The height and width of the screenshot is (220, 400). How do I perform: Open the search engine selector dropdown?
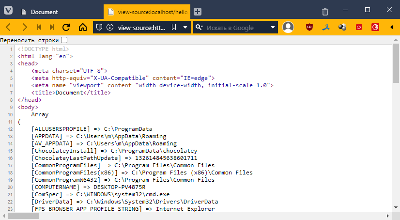[x=199, y=27]
